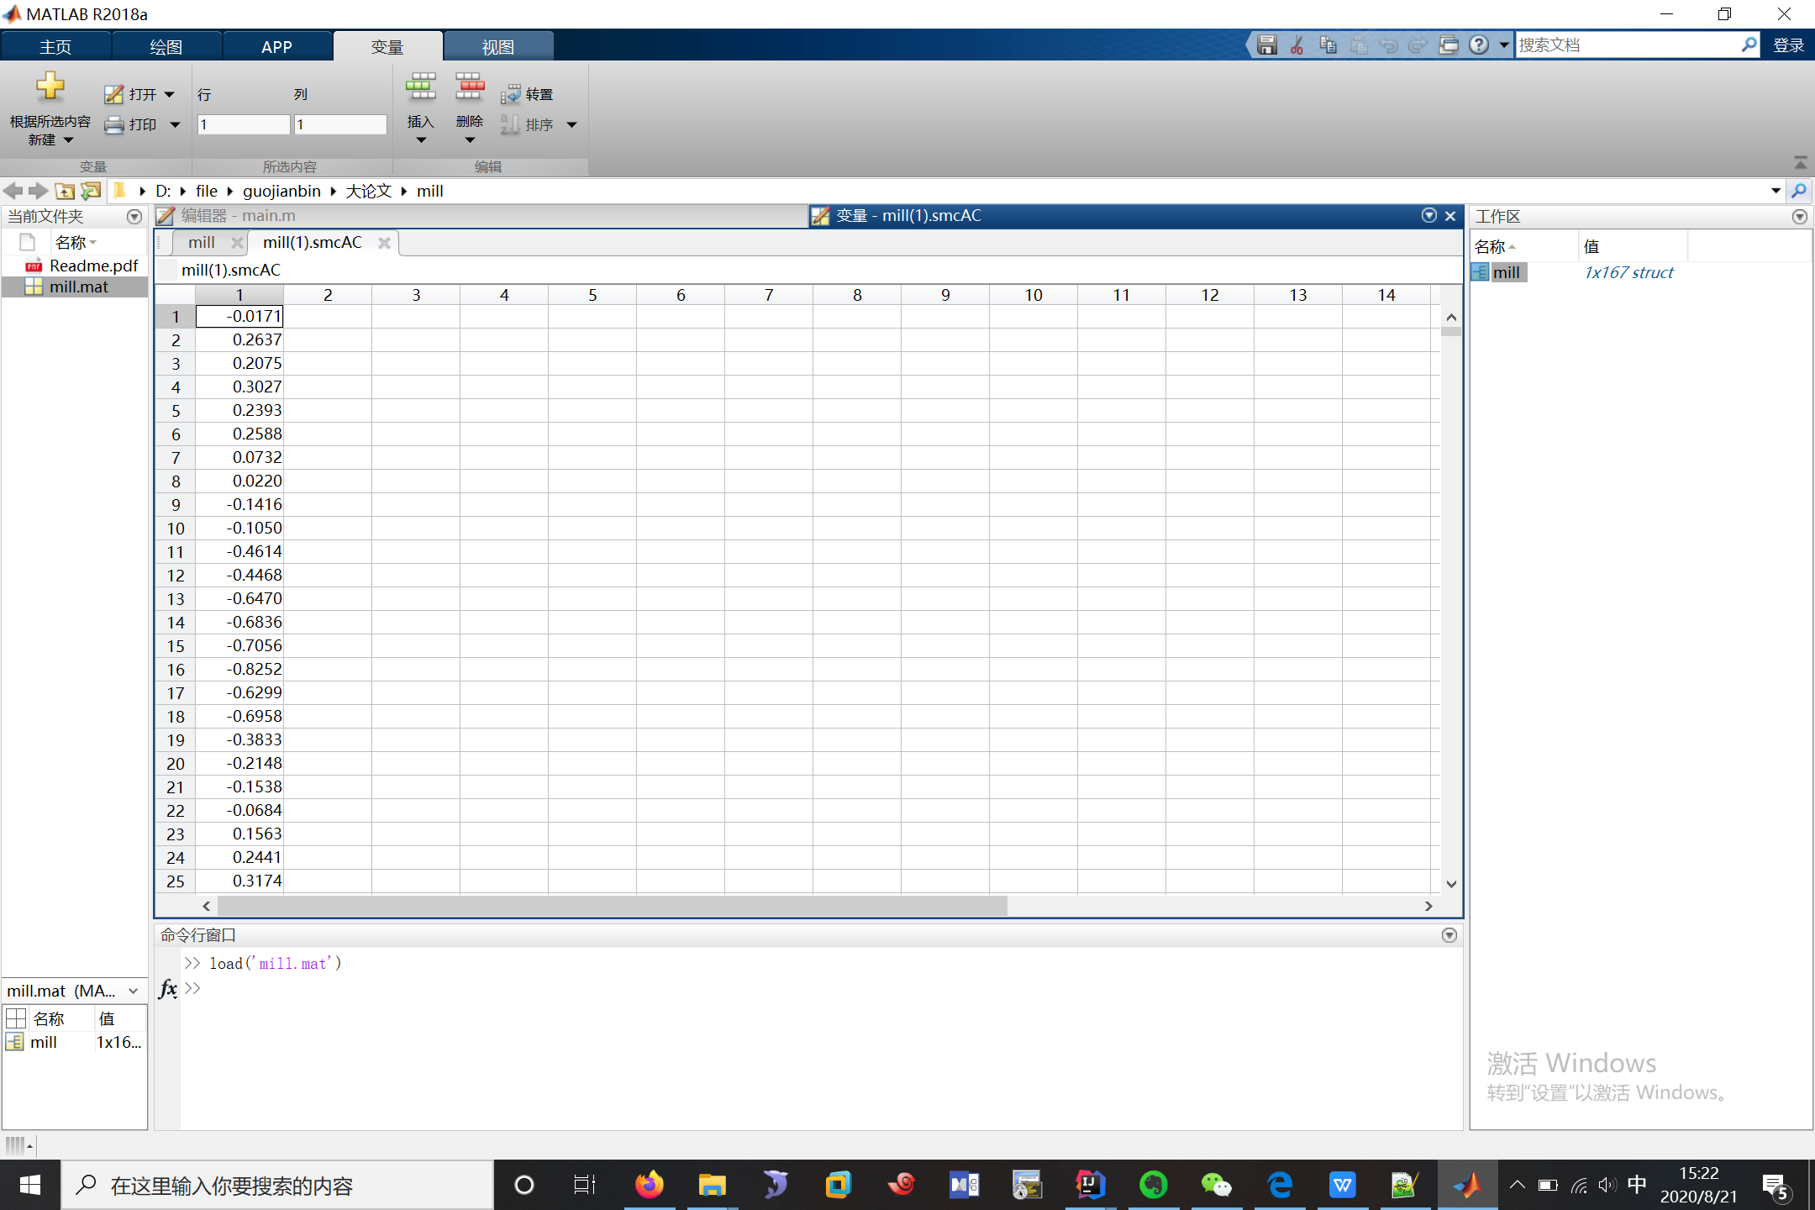Click the Print icon in the Variable tab

pyautogui.click(x=114, y=125)
